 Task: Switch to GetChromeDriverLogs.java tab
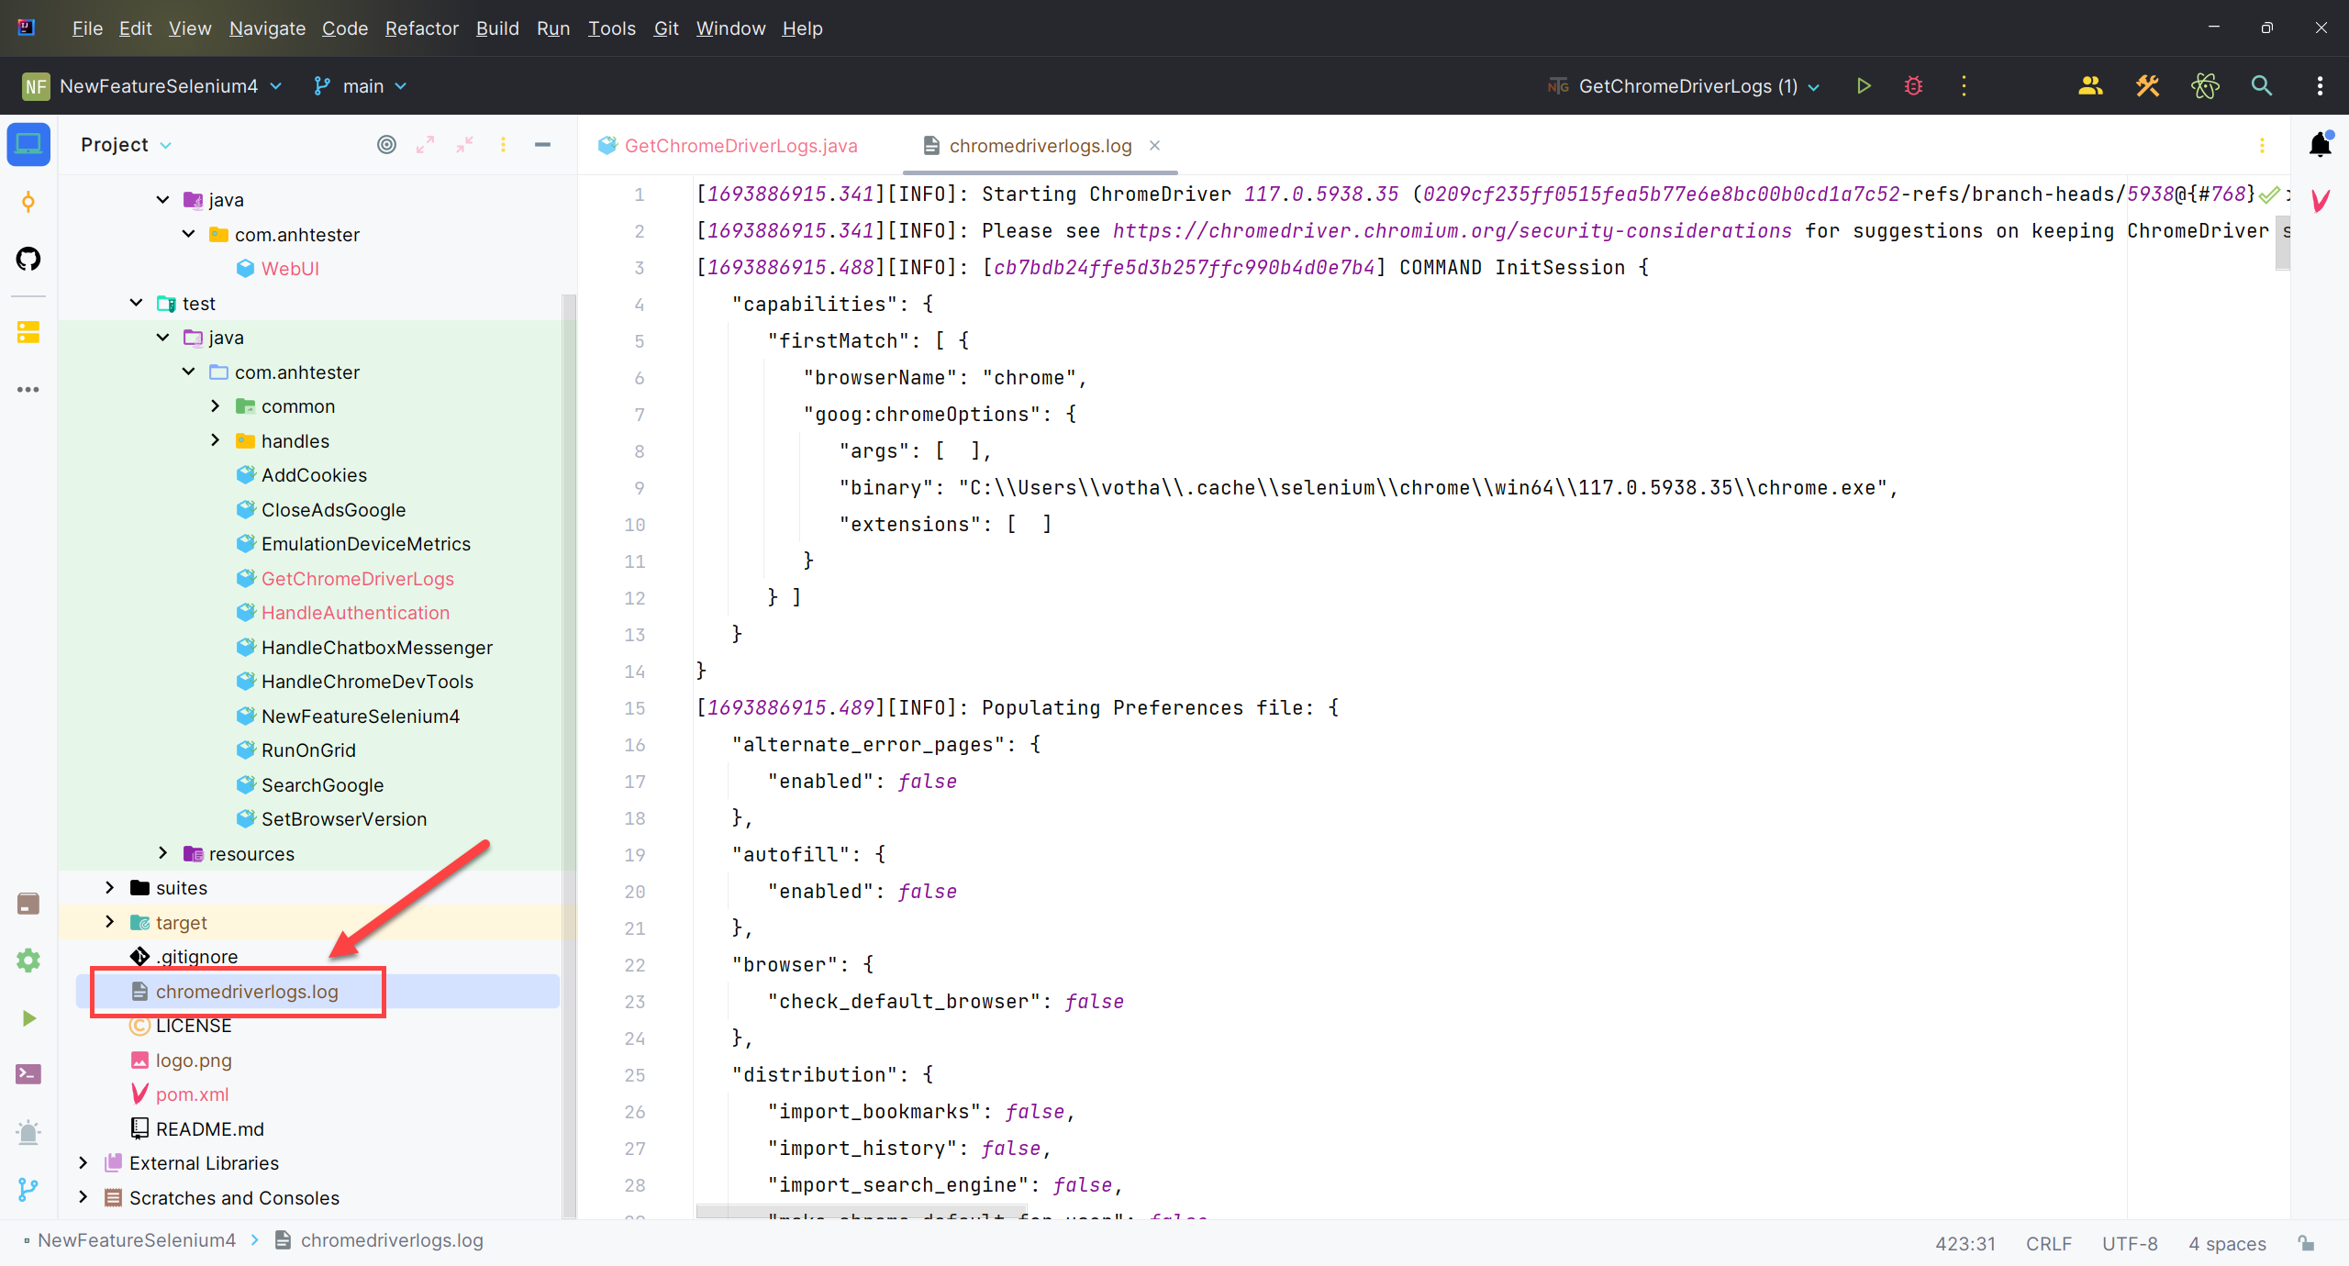[728, 146]
